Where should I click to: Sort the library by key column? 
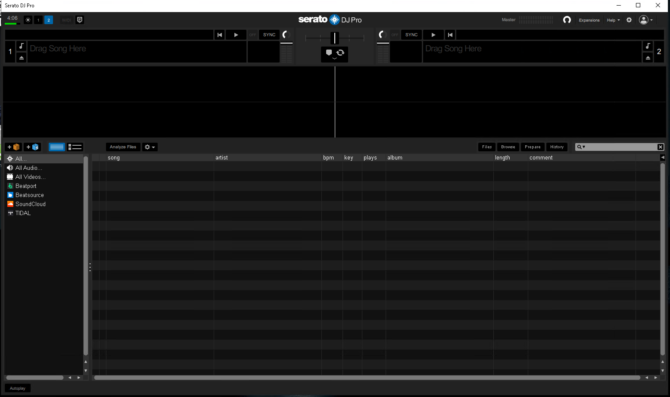coord(352,158)
